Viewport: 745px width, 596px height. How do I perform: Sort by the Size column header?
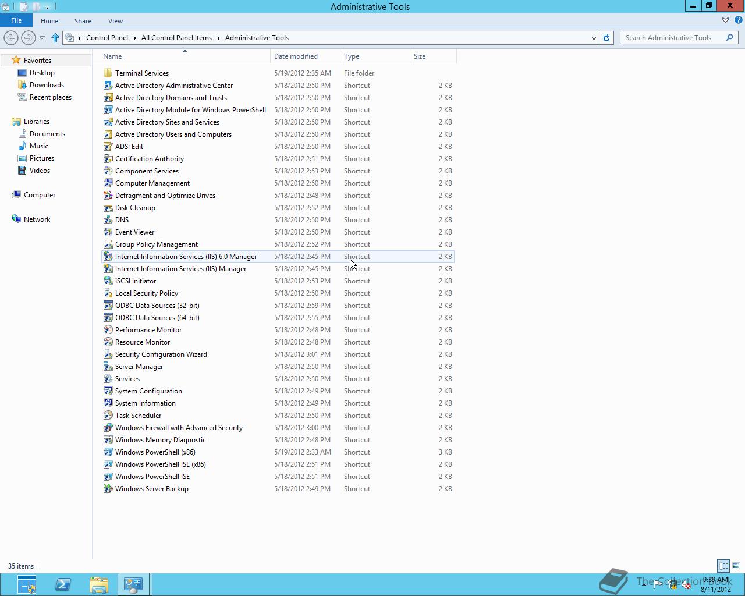pyautogui.click(x=434, y=56)
